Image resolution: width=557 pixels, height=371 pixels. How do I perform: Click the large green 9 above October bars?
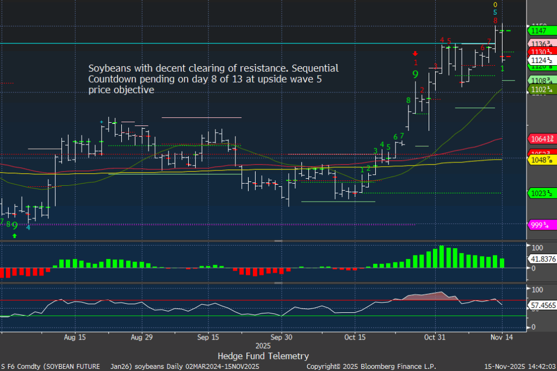(415, 74)
